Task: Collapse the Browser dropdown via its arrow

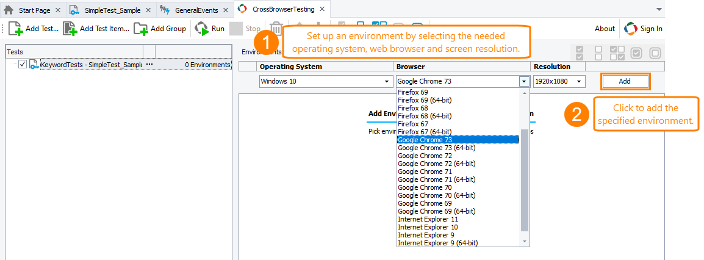Action: coord(523,82)
